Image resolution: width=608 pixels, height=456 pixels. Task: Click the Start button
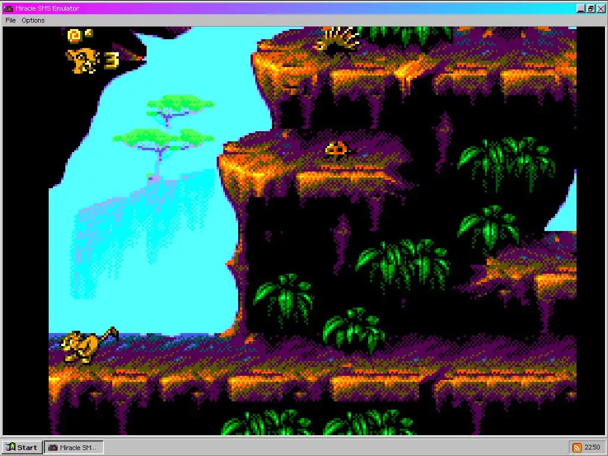click(22, 447)
